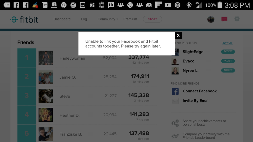Screen dimensions: 253x142
Task: Go to the Log tab
Action: pyautogui.click(x=84, y=19)
